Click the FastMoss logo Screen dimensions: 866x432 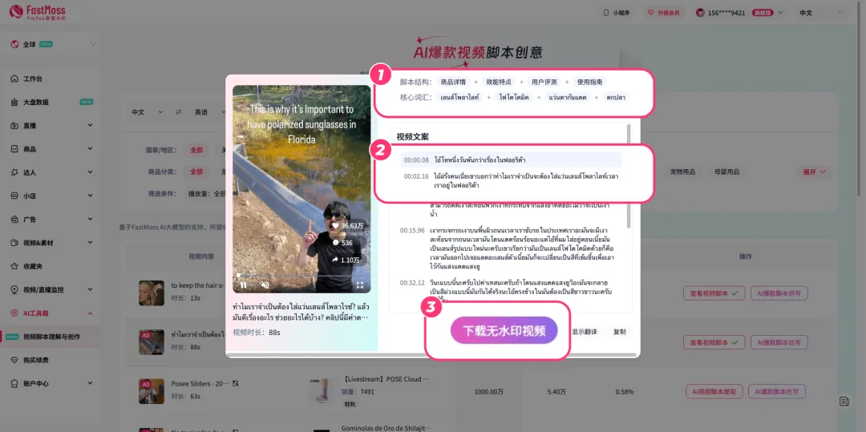(38, 11)
